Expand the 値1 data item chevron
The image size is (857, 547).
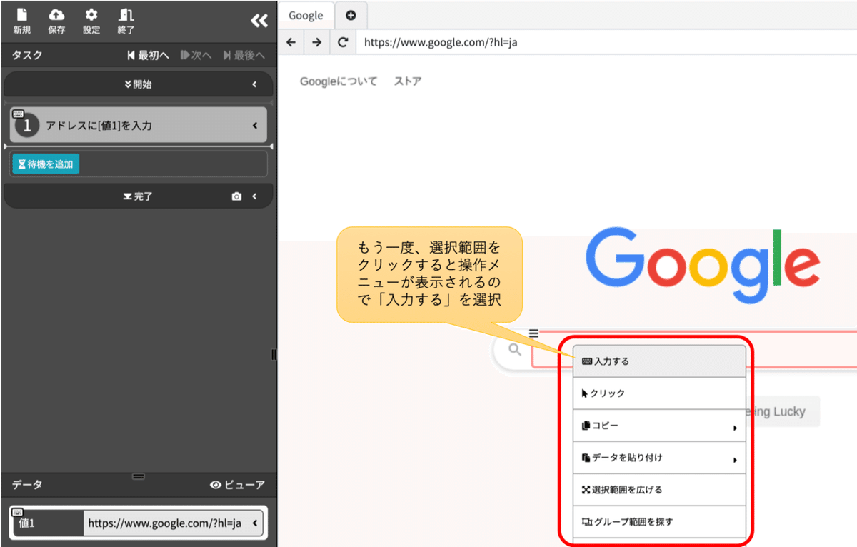click(255, 523)
